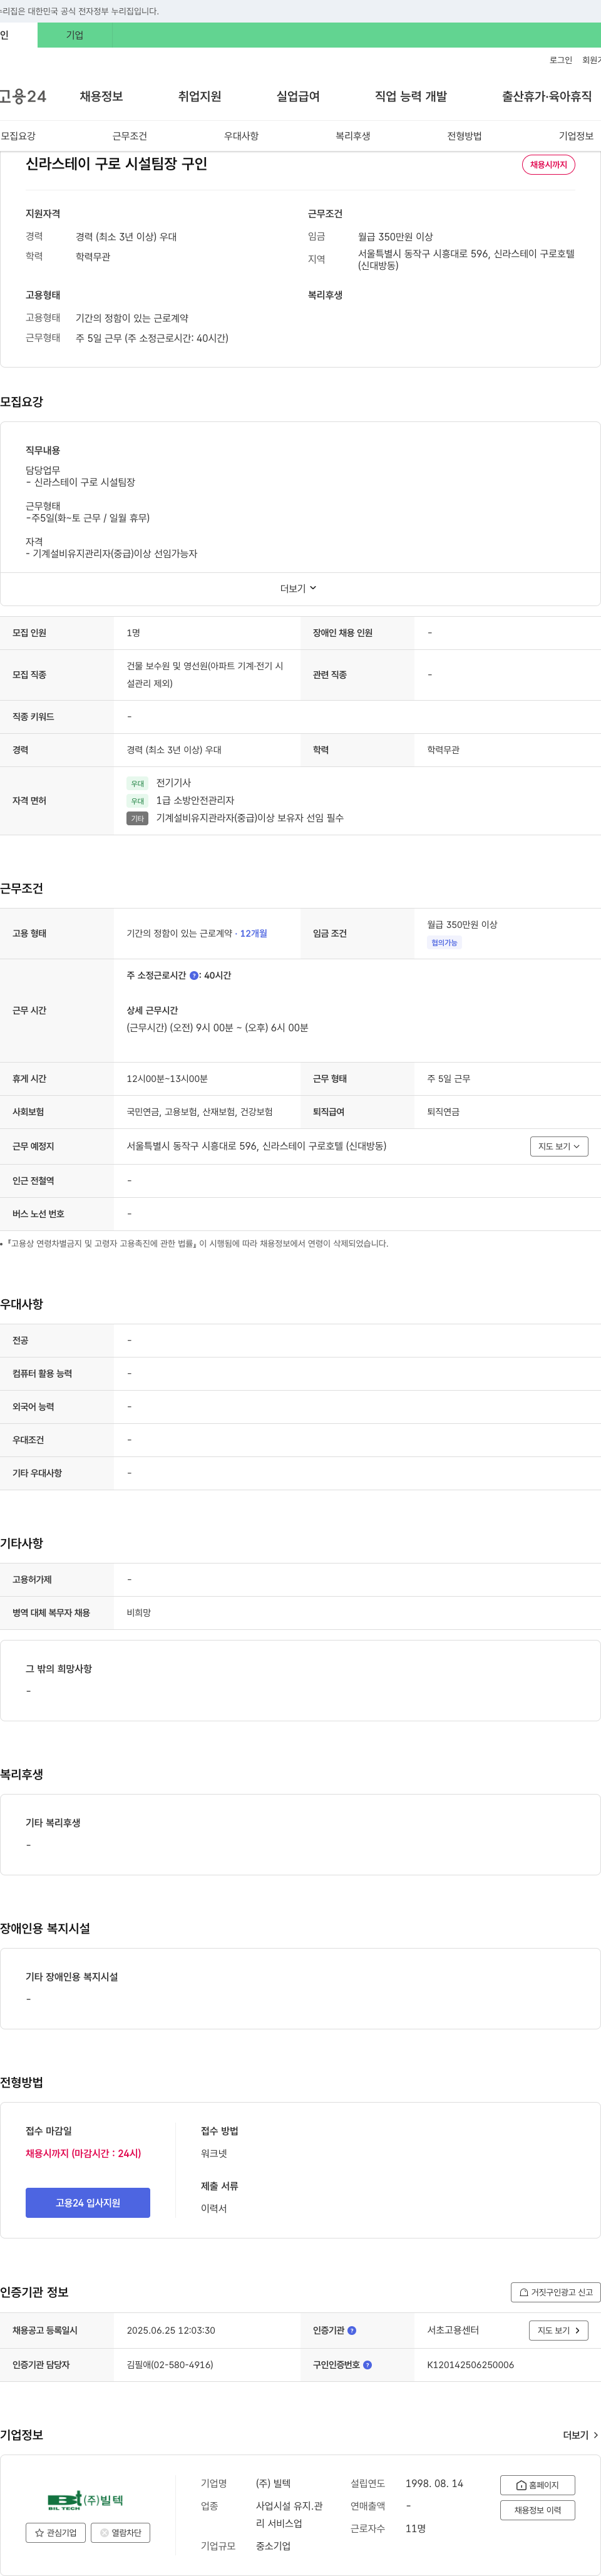This screenshot has height=2576, width=601.
Task: Click the 퇴직연금 value
Action: coord(443,1112)
